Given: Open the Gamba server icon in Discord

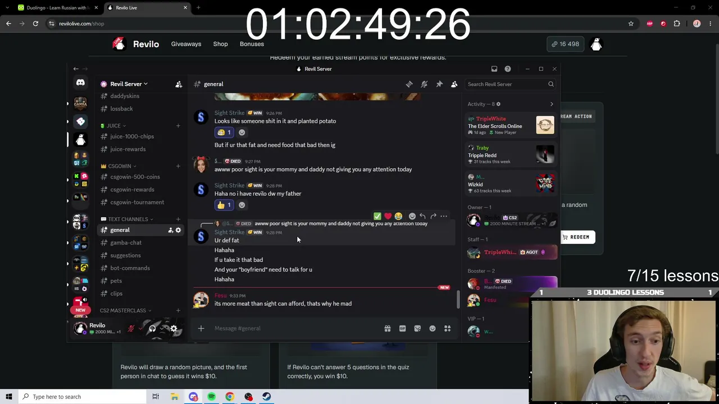Looking at the screenshot, I should point(80,103).
